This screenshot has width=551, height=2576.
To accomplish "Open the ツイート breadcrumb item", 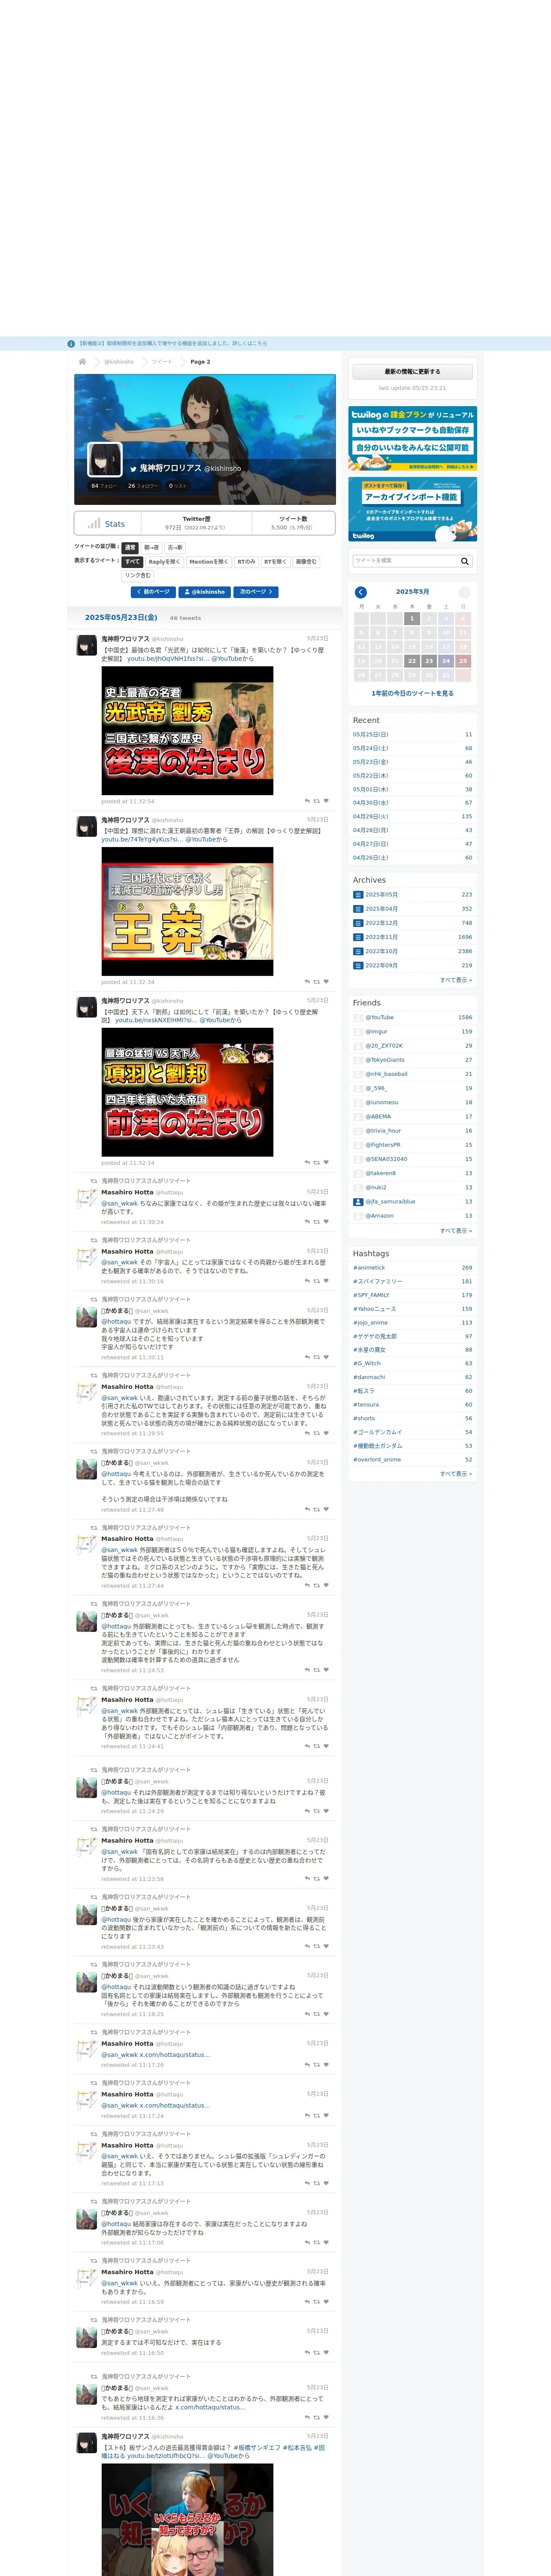I will [162, 362].
